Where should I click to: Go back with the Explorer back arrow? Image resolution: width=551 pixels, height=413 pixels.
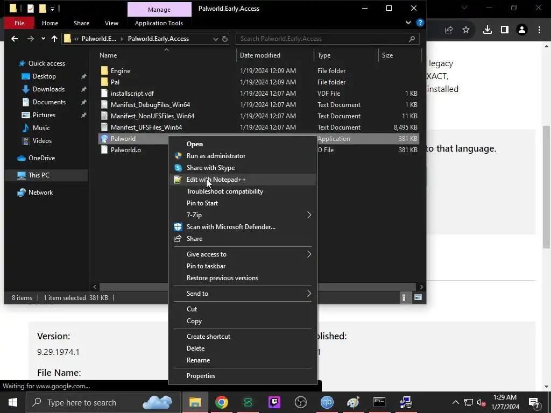[x=15, y=39]
